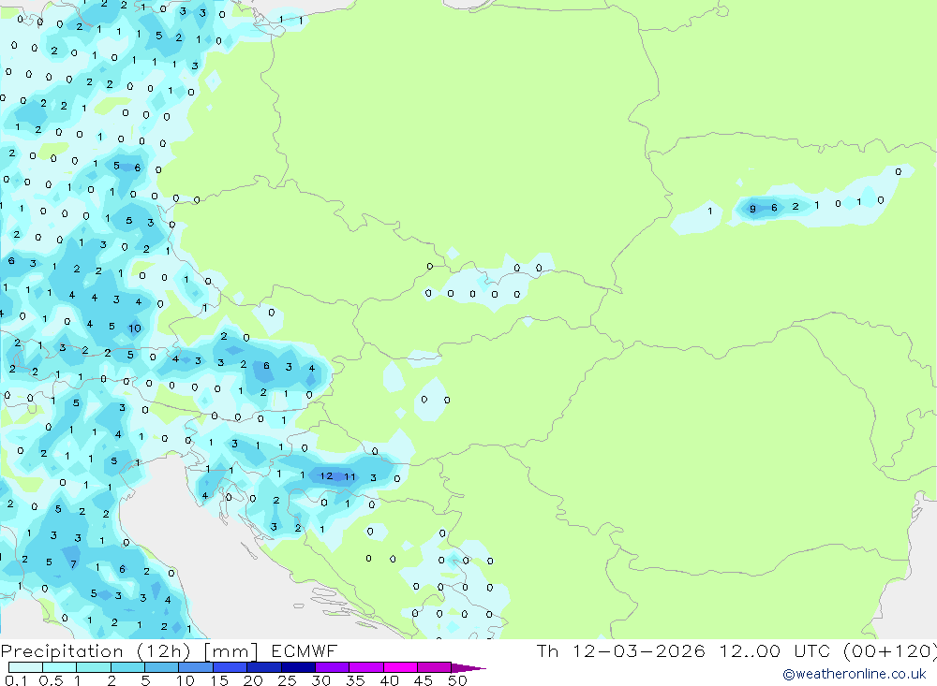Click the "12-03-2026" date text
Image resolution: width=937 pixels, height=686 pixels.
pyautogui.click(x=639, y=650)
